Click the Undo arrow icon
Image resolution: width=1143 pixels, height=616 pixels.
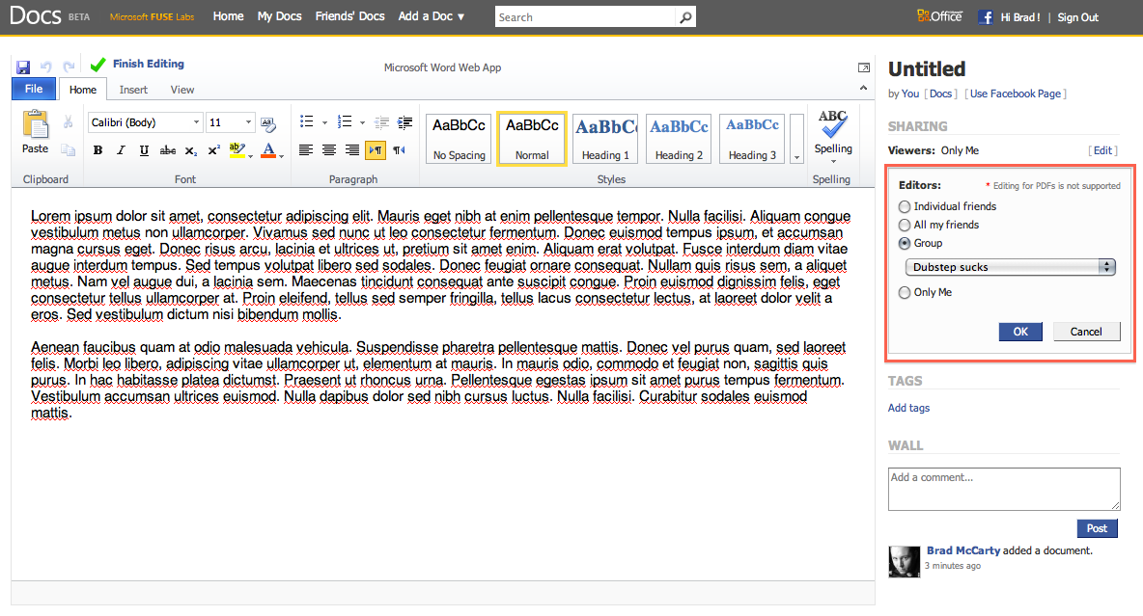[46, 67]
